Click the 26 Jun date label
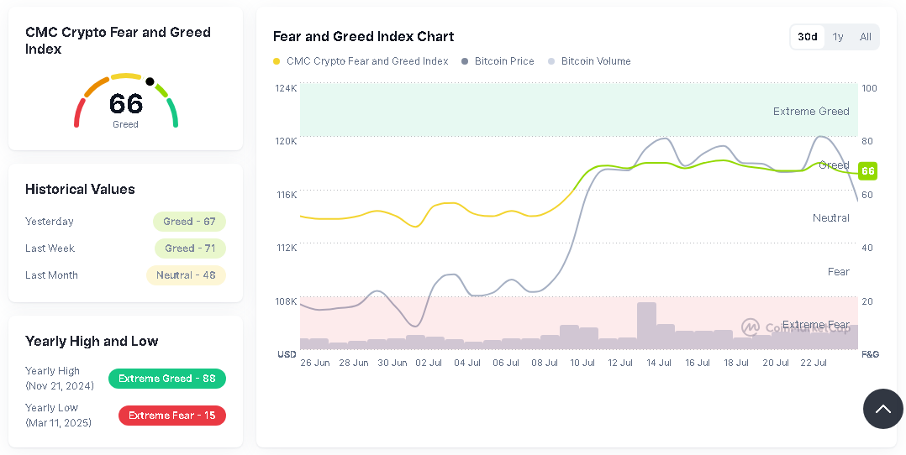 (315, 363)
